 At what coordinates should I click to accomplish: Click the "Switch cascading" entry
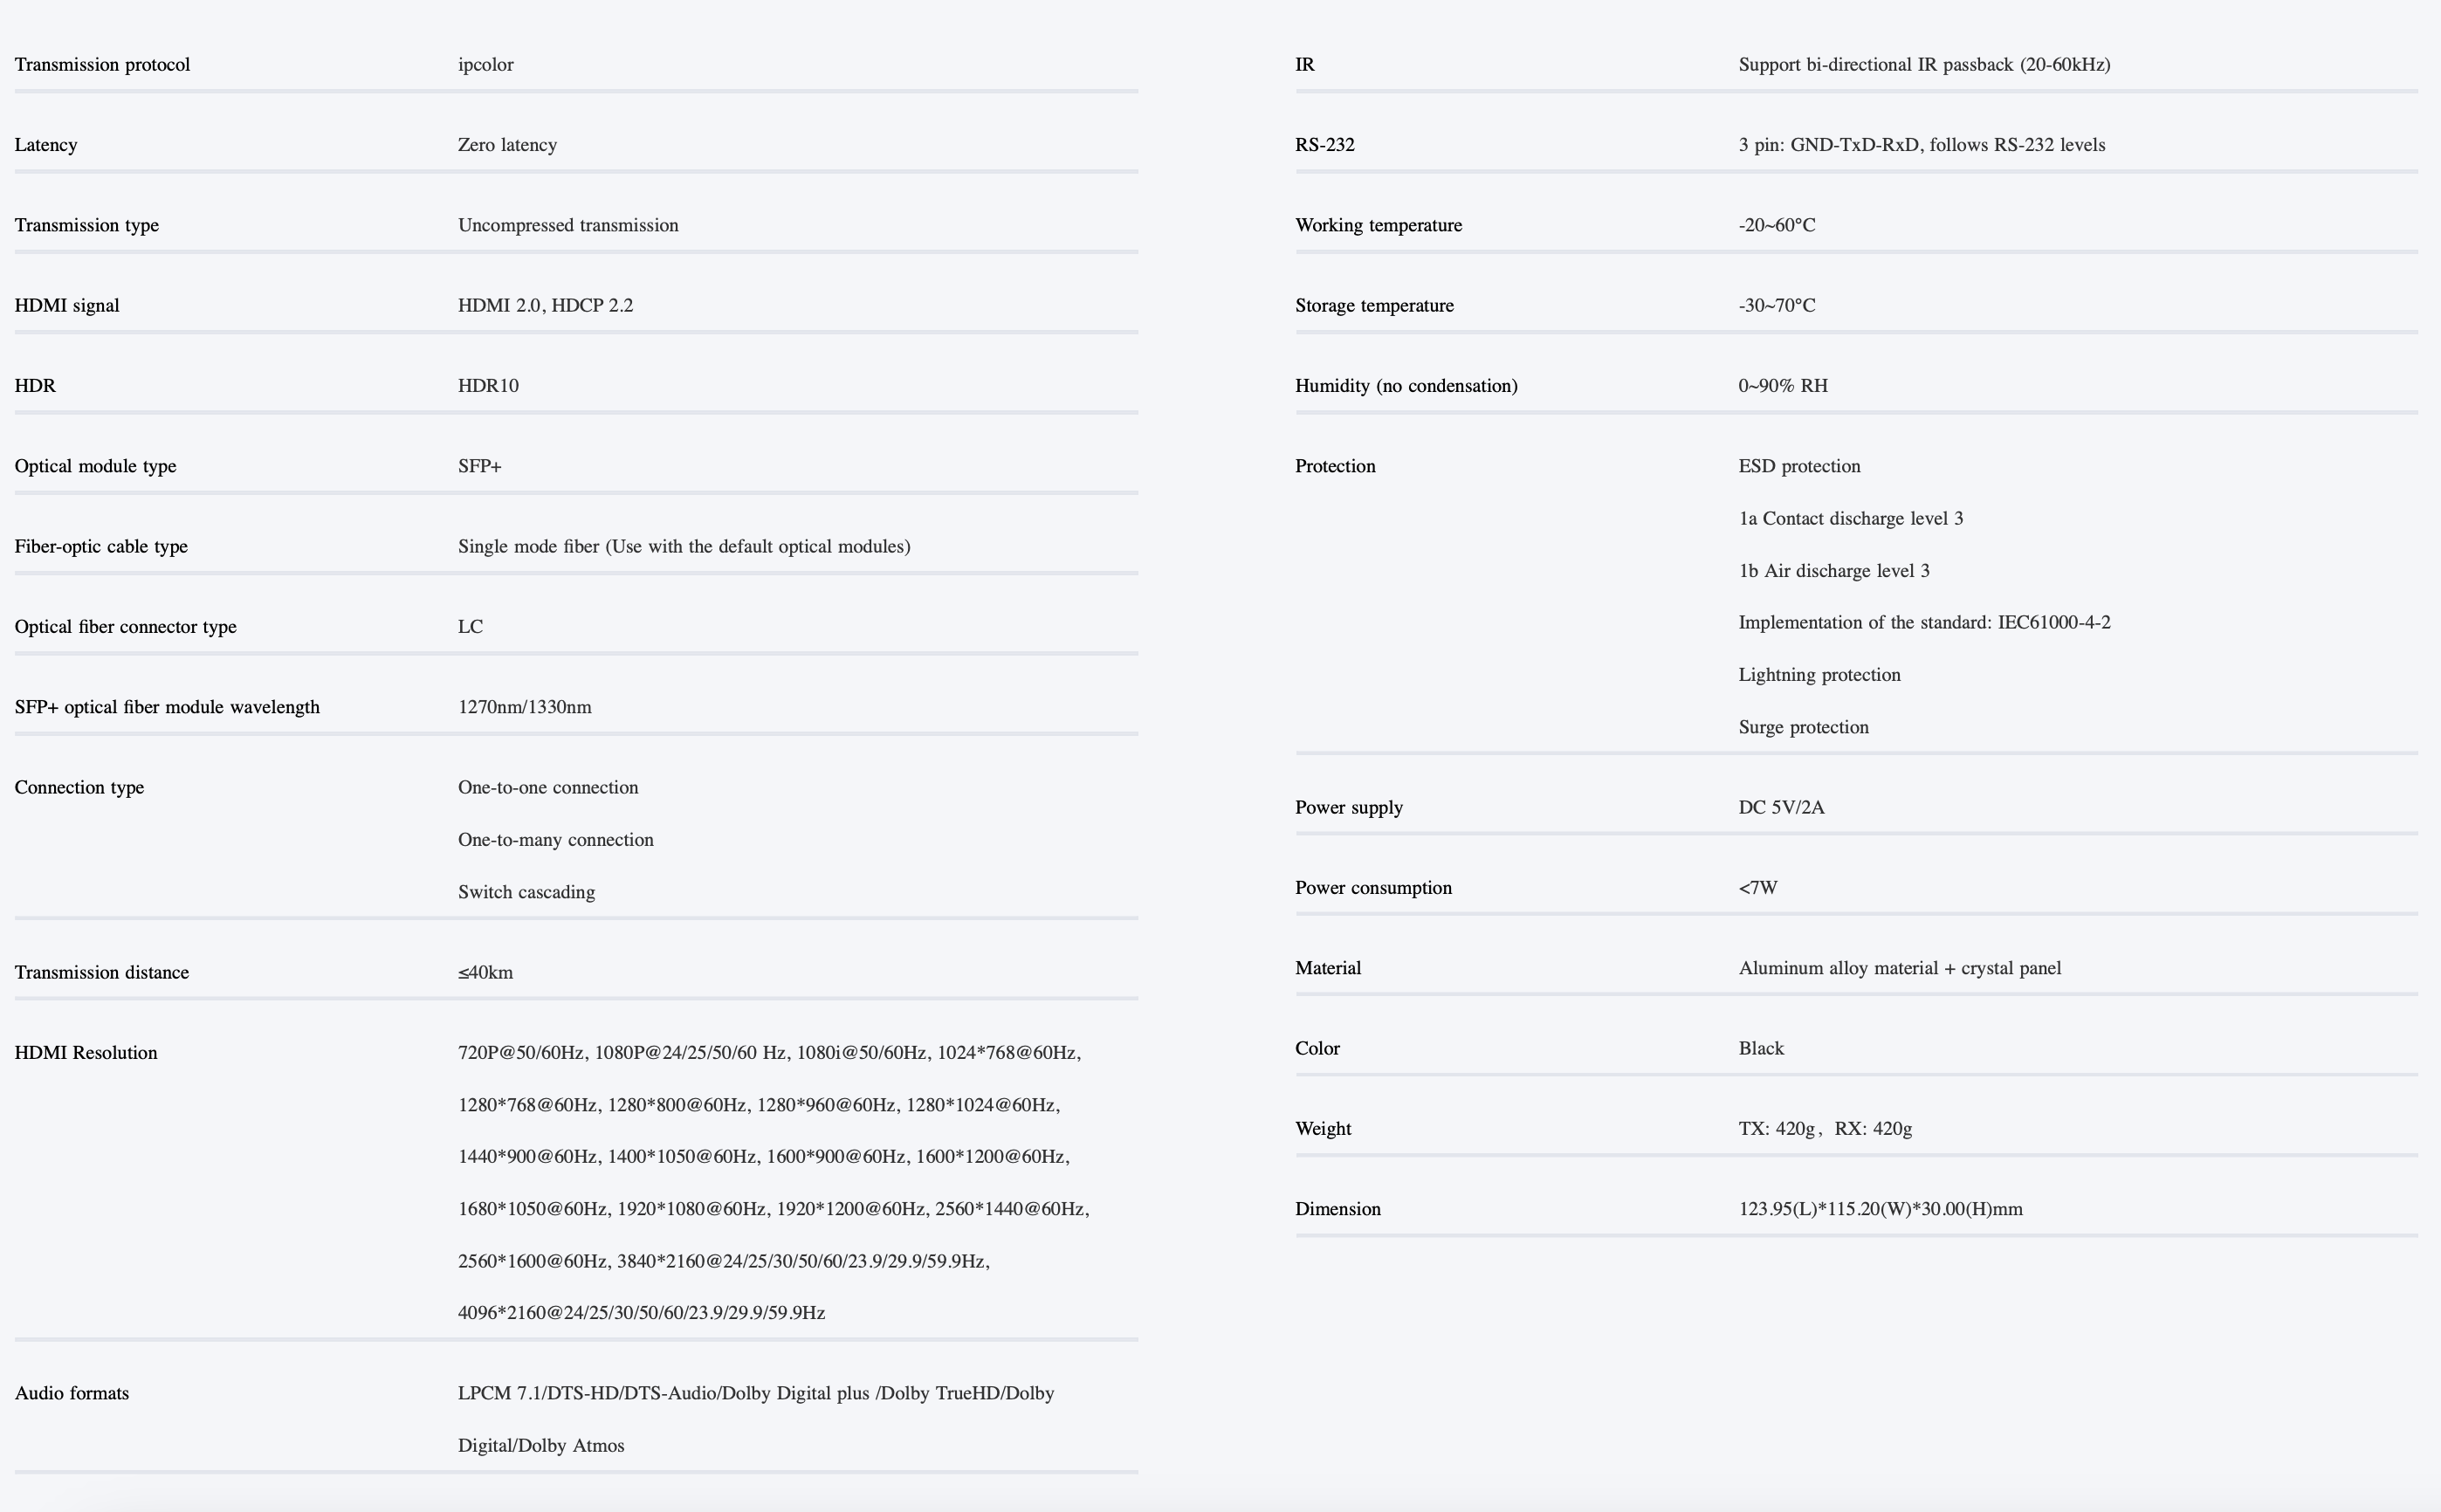526,892
